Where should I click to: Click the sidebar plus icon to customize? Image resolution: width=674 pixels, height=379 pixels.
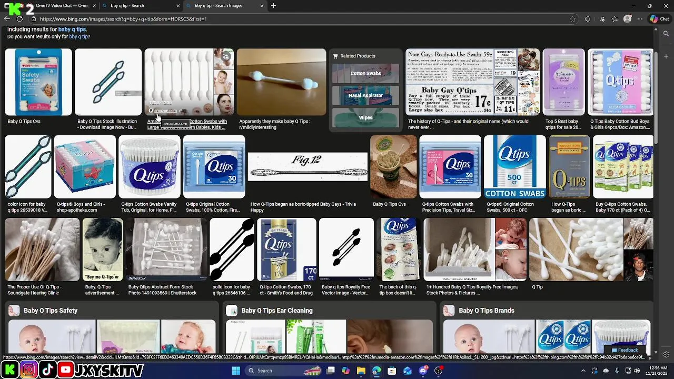point(666,56)
